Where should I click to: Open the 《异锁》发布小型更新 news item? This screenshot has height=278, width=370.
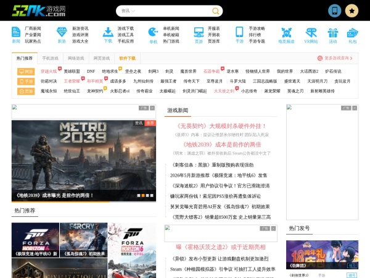(x=219, y=259)
